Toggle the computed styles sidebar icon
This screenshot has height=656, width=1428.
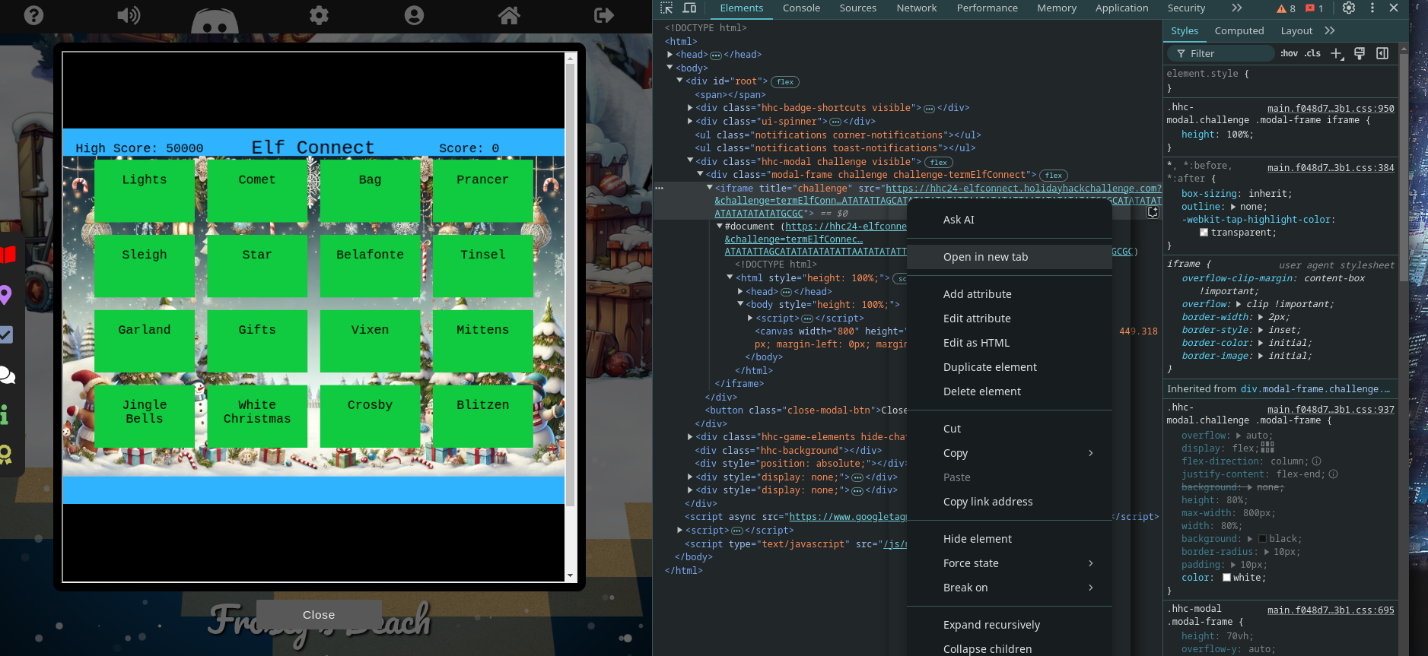(x=1382, y=53)
